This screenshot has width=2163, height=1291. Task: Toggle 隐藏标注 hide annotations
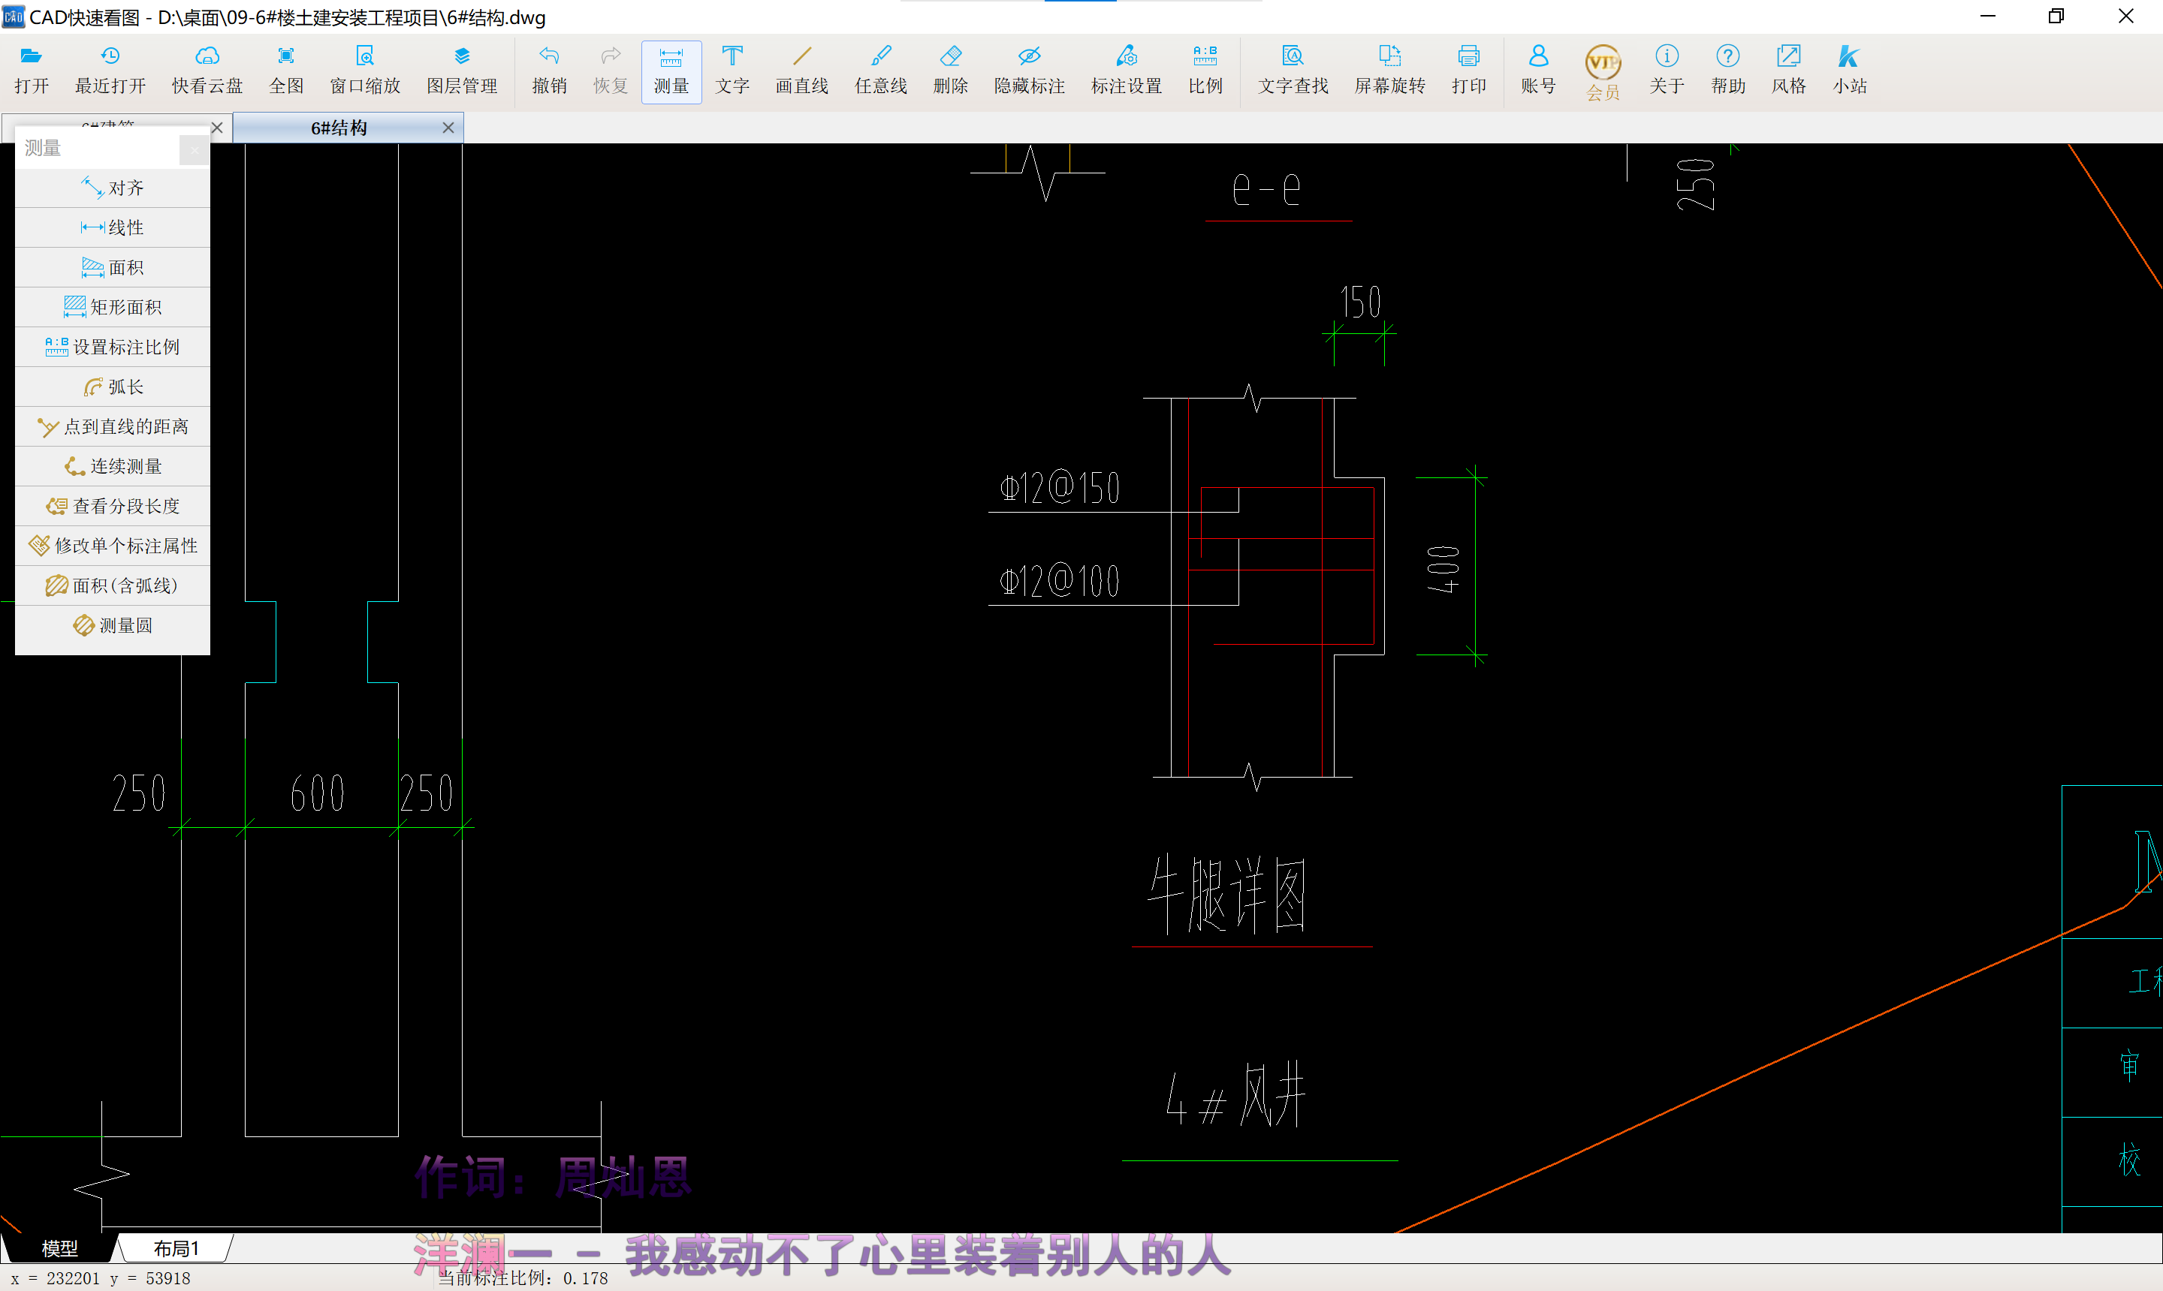point(1030,71)
